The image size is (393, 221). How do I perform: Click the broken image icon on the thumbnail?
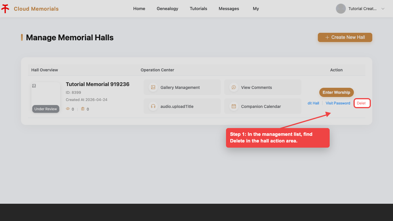pos(34,86)
